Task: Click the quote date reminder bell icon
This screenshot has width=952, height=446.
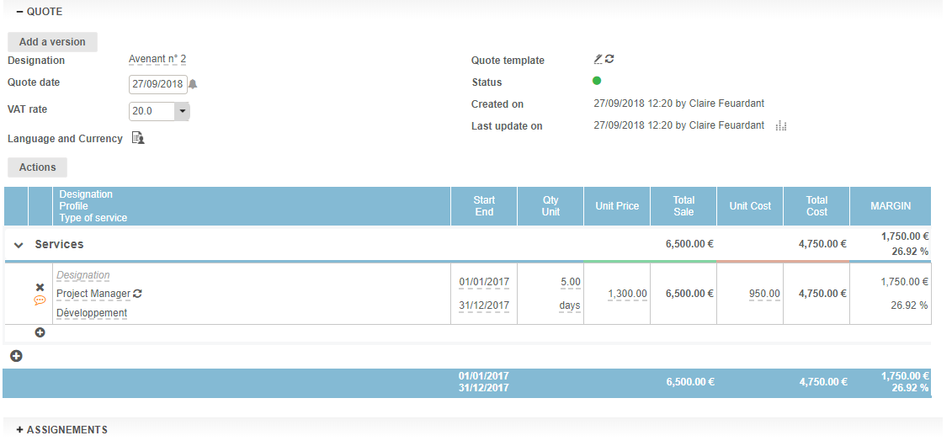Action: point(193,84)
